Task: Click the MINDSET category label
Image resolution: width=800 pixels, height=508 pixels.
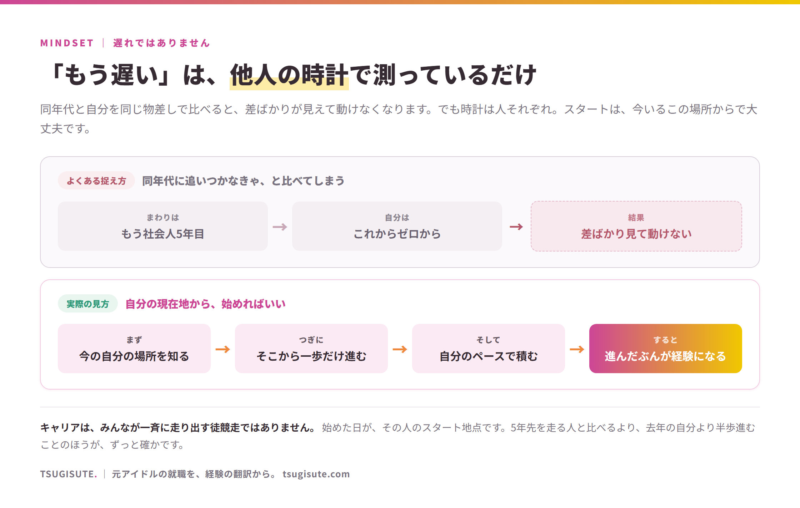Action: 67,43
